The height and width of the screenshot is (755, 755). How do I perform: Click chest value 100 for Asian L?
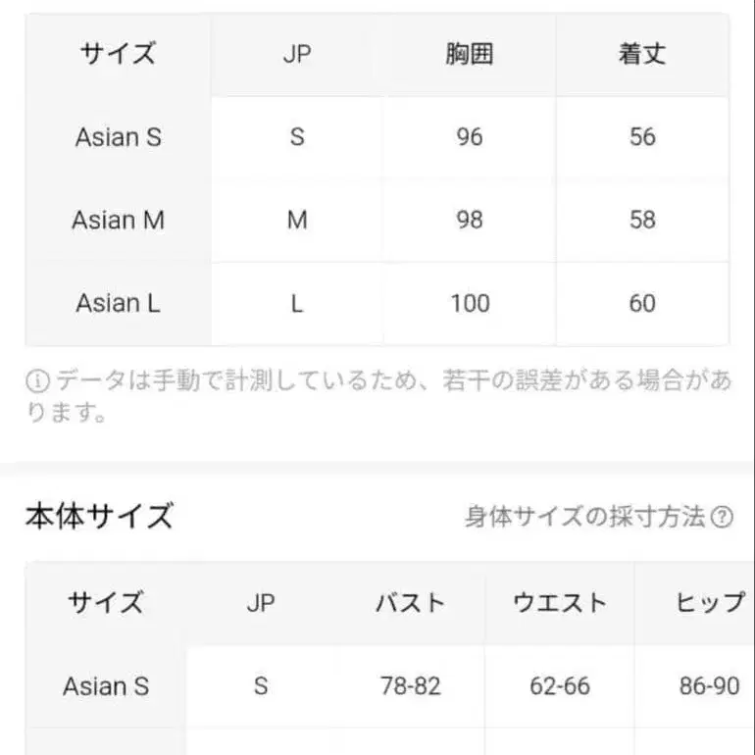pyautogui.click(x=470, y=303)
